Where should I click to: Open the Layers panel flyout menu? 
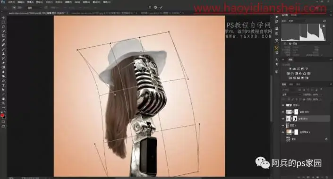point(331,84)
